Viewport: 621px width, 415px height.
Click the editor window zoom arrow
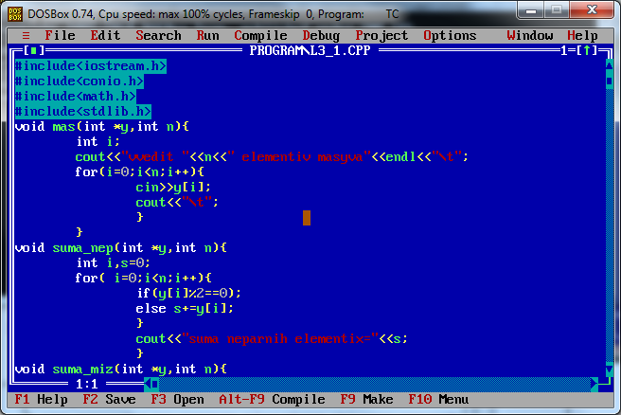(587, 50)
